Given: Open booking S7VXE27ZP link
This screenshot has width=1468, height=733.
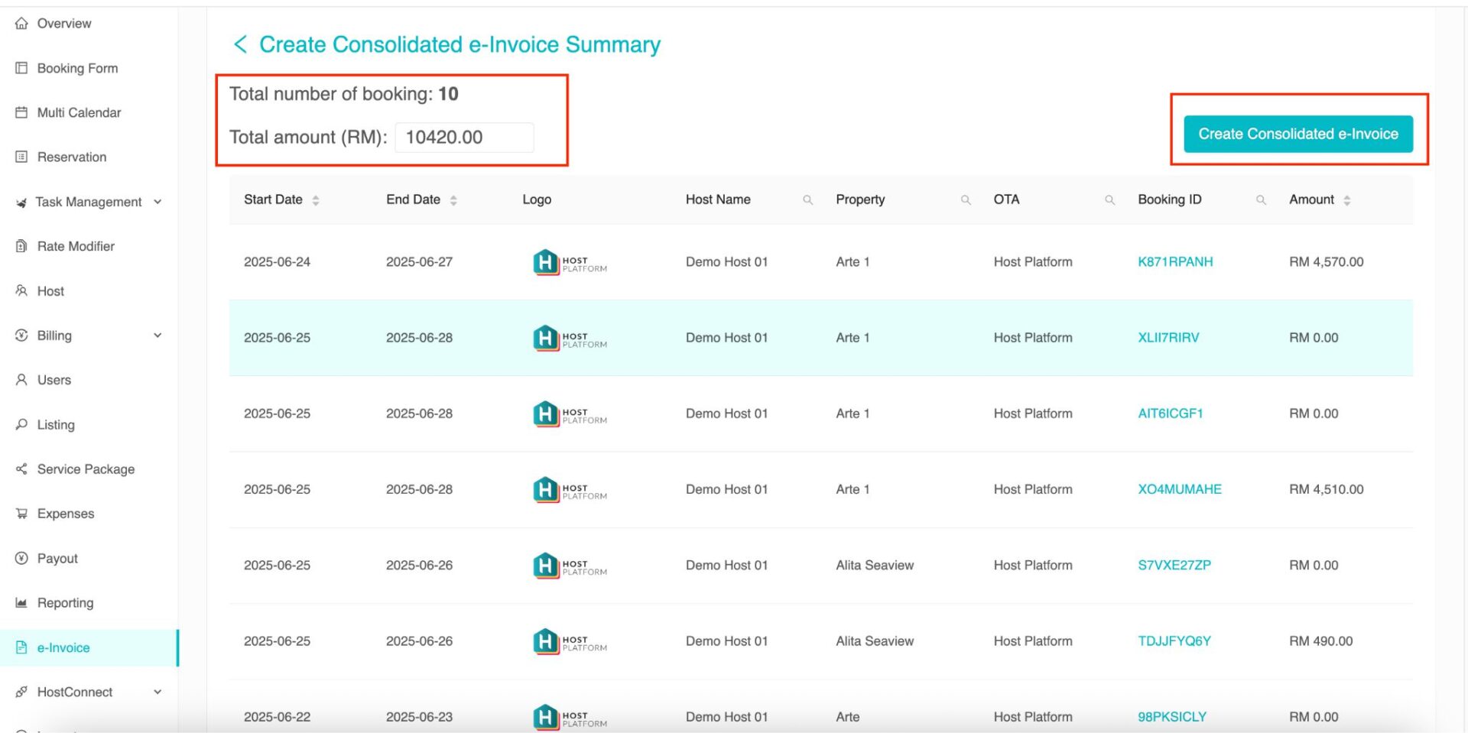Looking at the screenshot, I should pos(1174,565).
